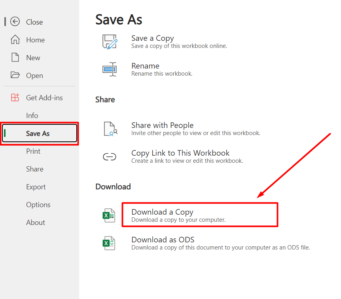341x299 pixels.
Task: Click the New blank document icon
Action: point(15,57)
